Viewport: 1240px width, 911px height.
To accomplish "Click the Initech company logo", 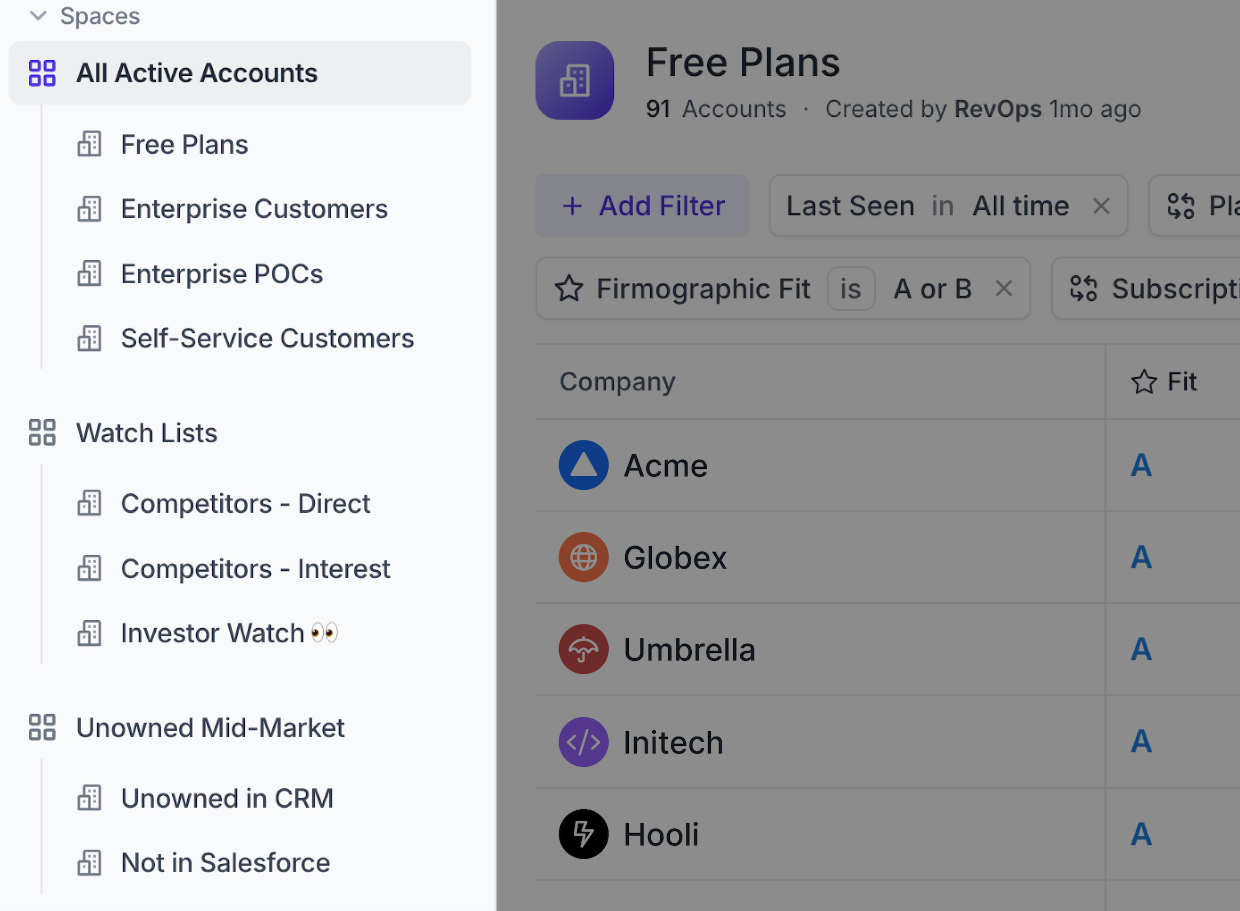I will (583, 742).
